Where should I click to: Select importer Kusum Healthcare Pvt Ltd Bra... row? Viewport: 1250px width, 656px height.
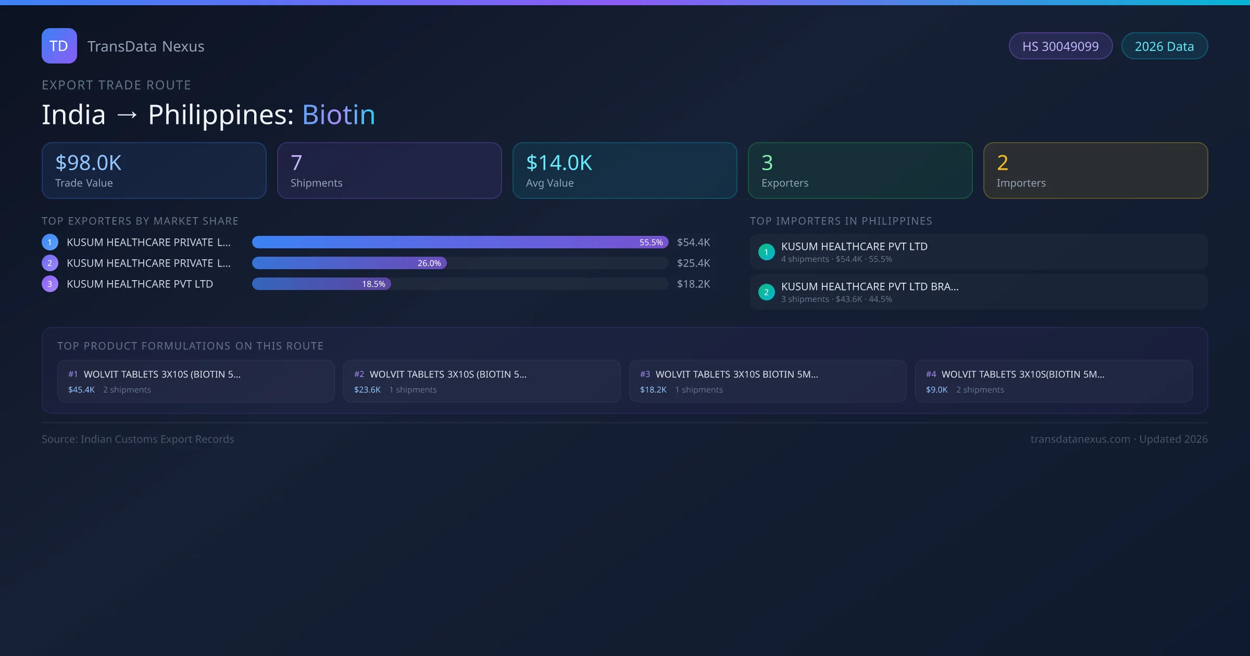pyautogui.click(x=978, y=292)
